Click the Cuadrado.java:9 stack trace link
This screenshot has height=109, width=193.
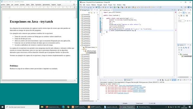[x=123, y=93]
